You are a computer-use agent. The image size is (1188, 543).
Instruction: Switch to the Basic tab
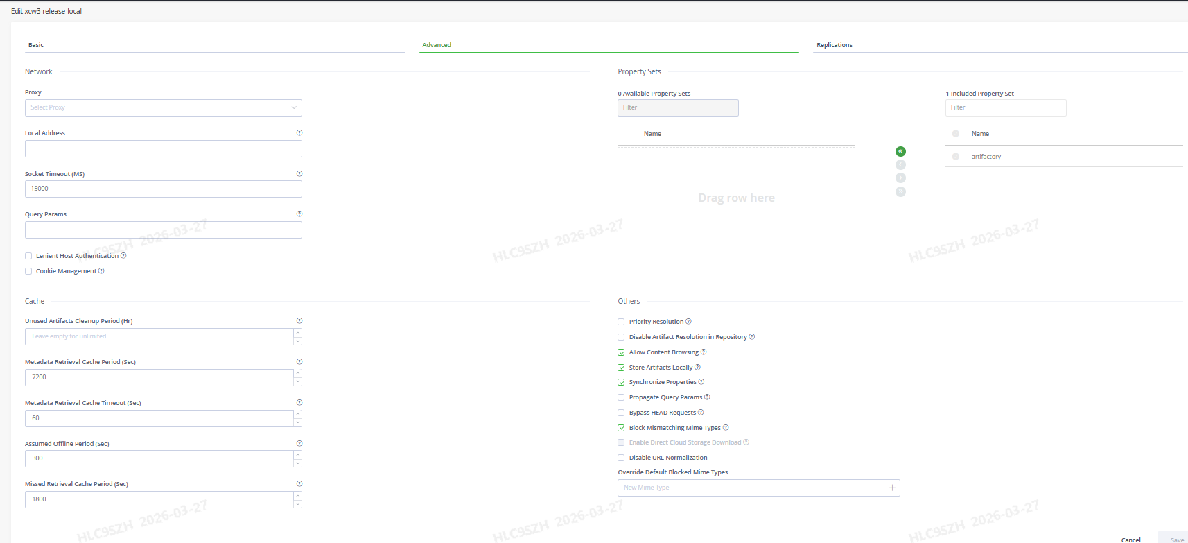(36, 45)
